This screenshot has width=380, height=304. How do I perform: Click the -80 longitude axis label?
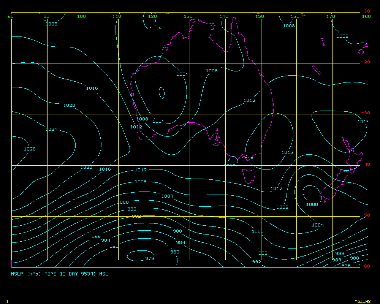(9, 16)
